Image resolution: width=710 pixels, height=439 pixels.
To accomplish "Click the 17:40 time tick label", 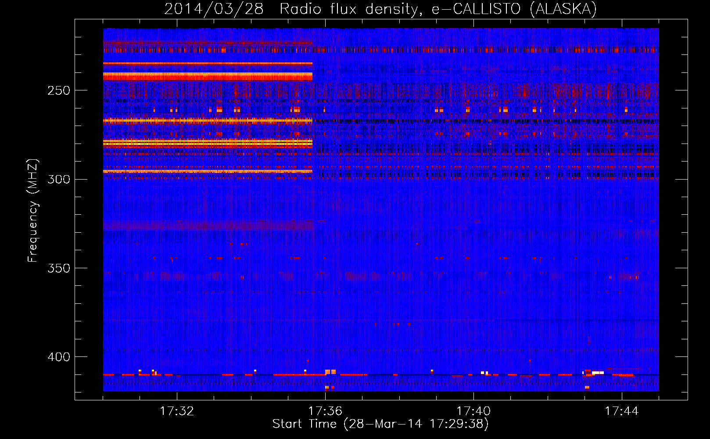I will [473, 411].
